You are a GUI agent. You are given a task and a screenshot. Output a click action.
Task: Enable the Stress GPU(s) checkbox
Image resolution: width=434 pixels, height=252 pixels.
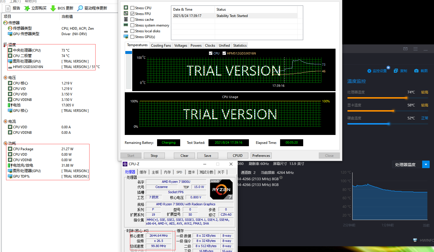132,37
